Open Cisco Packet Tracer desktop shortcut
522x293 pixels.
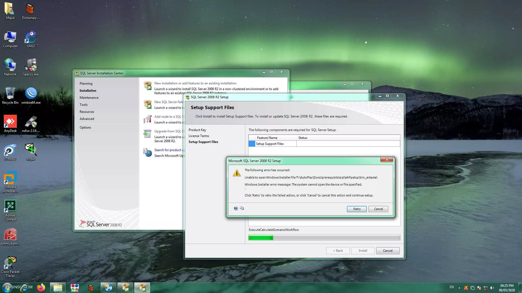(x=10, y=267)
